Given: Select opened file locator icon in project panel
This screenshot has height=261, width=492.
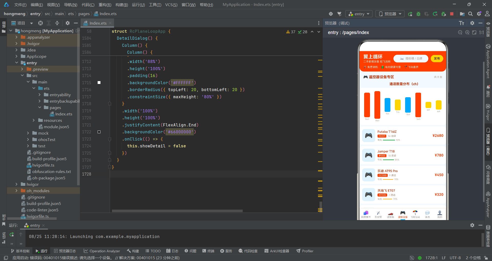Looking at the screenshot, I should point(40,23).
